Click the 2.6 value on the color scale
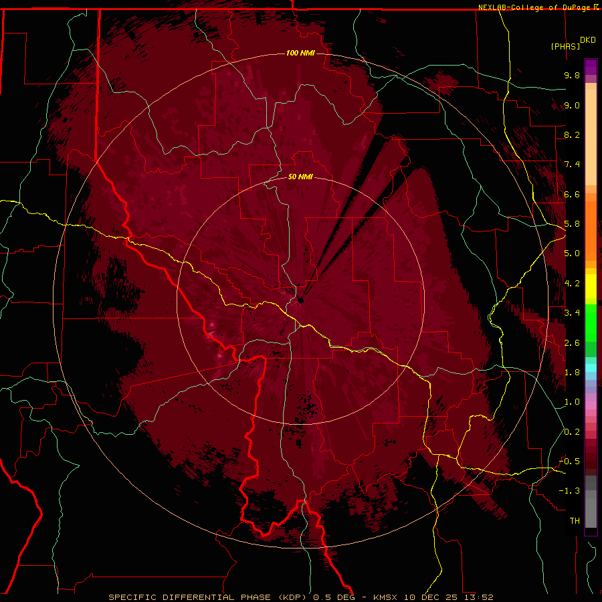This screenshot has width=602, height=602. click(x=572, y=343)
